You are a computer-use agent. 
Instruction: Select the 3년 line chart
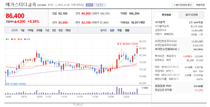pyautogui.click(x=54, y=30)
